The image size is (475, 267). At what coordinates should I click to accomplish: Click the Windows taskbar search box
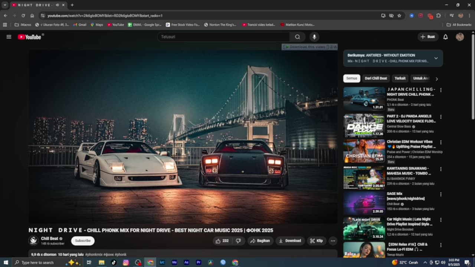(x=47, y=262)
